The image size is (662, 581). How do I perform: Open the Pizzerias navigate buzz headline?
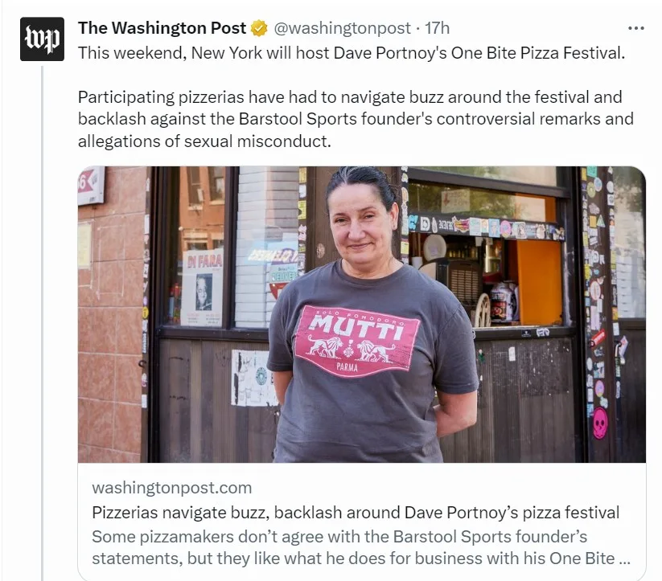356,513
